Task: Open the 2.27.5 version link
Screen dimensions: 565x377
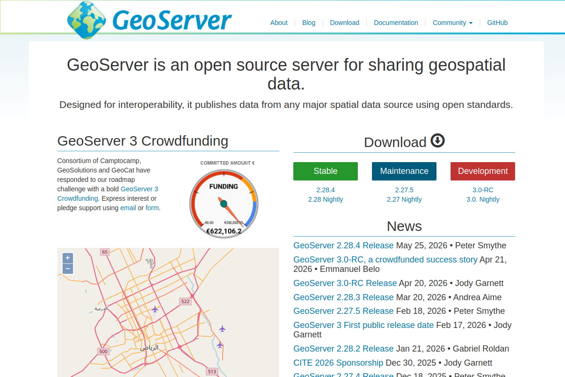Action: (404, 190)
